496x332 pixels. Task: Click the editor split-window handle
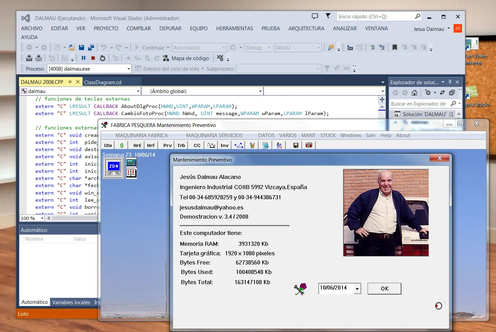(382, 99)
